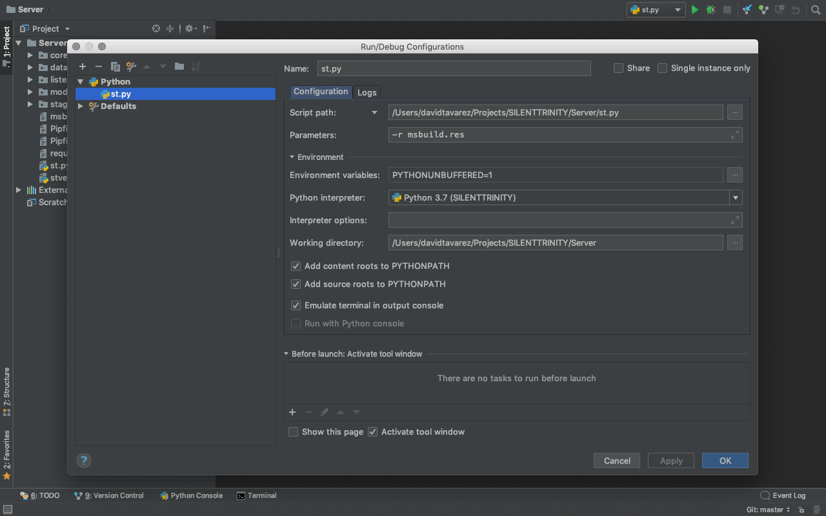
Task: Check the Show this page checkbox
Action: click(x=293, y=432)
